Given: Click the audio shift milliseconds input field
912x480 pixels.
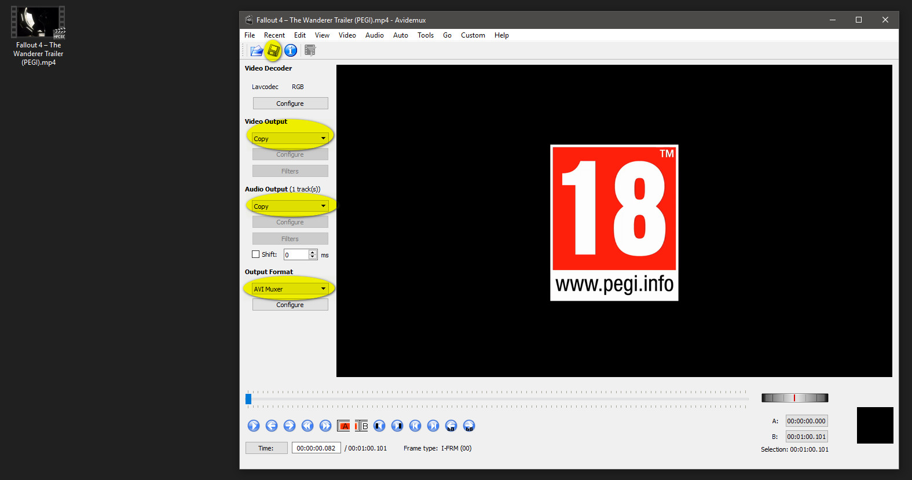Looking at the screenshot, I should click(296, 254).
